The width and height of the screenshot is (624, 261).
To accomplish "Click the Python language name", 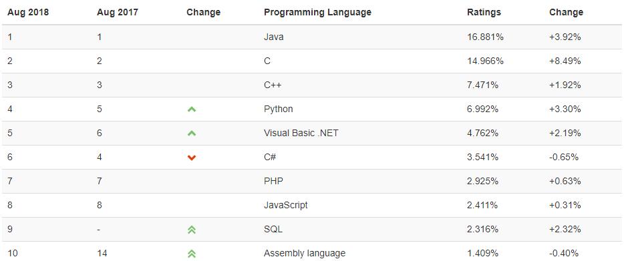I will click(278, 109).
